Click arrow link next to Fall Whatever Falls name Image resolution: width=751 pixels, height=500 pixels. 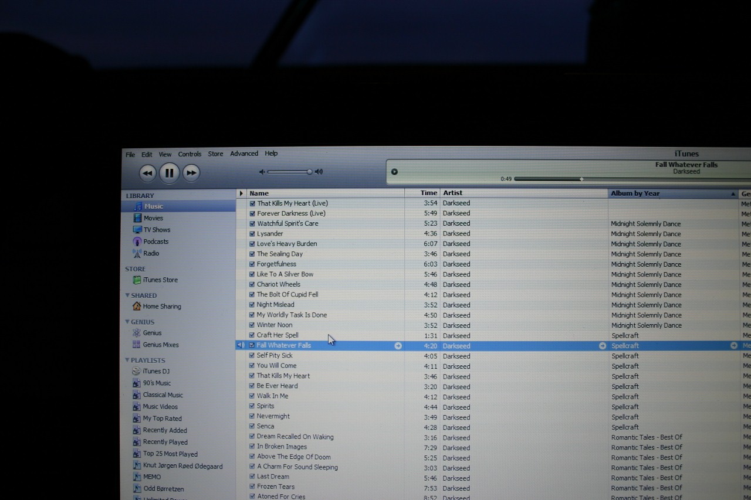398,346
